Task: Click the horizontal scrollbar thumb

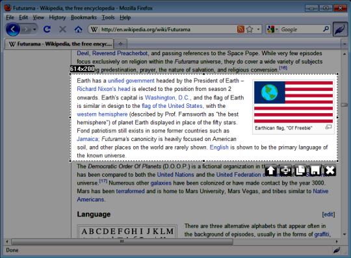Action: (122, 242)
